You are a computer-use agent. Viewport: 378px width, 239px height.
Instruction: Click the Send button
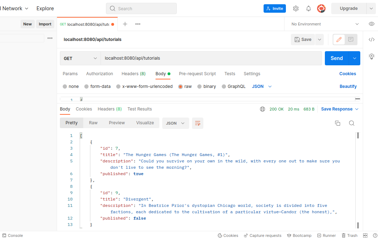click(x=337, y=58)
